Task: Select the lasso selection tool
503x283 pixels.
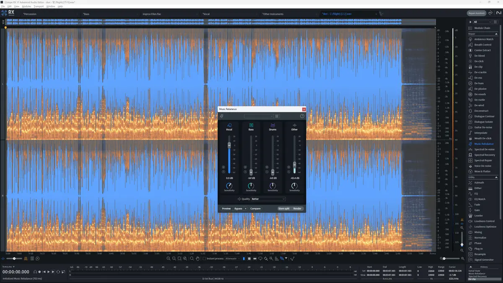Action: (x=260, y=259)
